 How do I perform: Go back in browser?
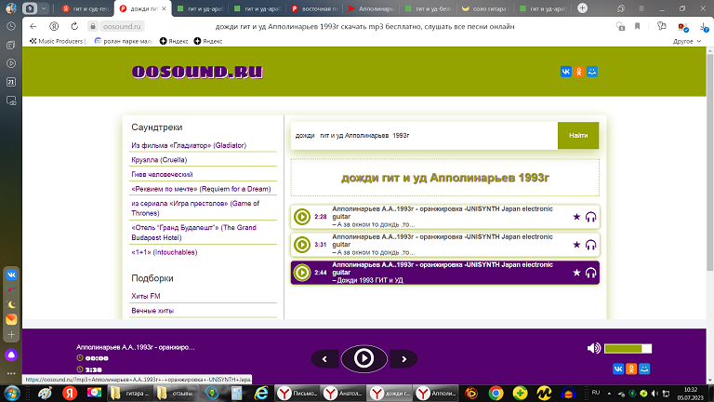tap(33, 26)
